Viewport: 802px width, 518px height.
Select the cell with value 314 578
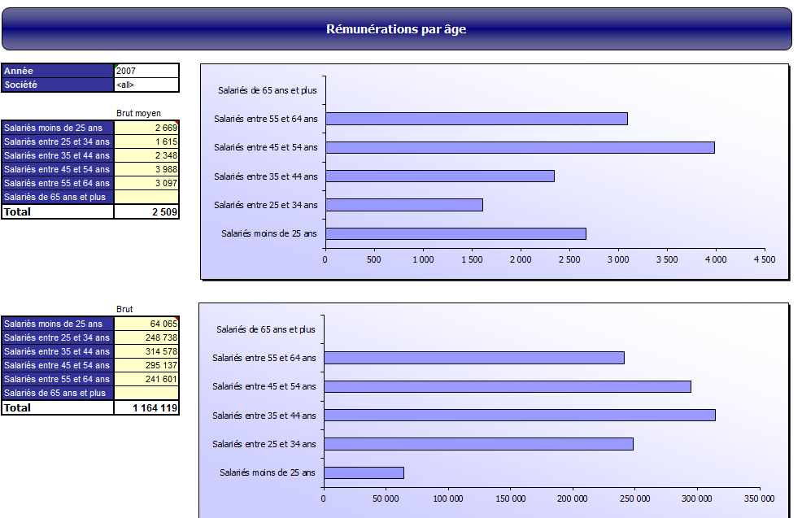(146, 351)
